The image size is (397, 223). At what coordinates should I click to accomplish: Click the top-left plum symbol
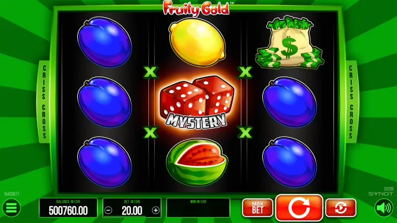tap(105, 42)
